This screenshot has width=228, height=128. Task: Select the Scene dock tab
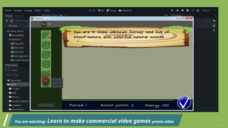tap(9, 16)
